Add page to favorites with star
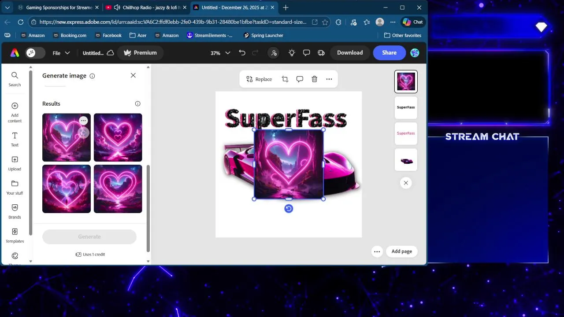The height and width of the screenshot is (317, 564). pyautogui.click(x=325, y=22)
